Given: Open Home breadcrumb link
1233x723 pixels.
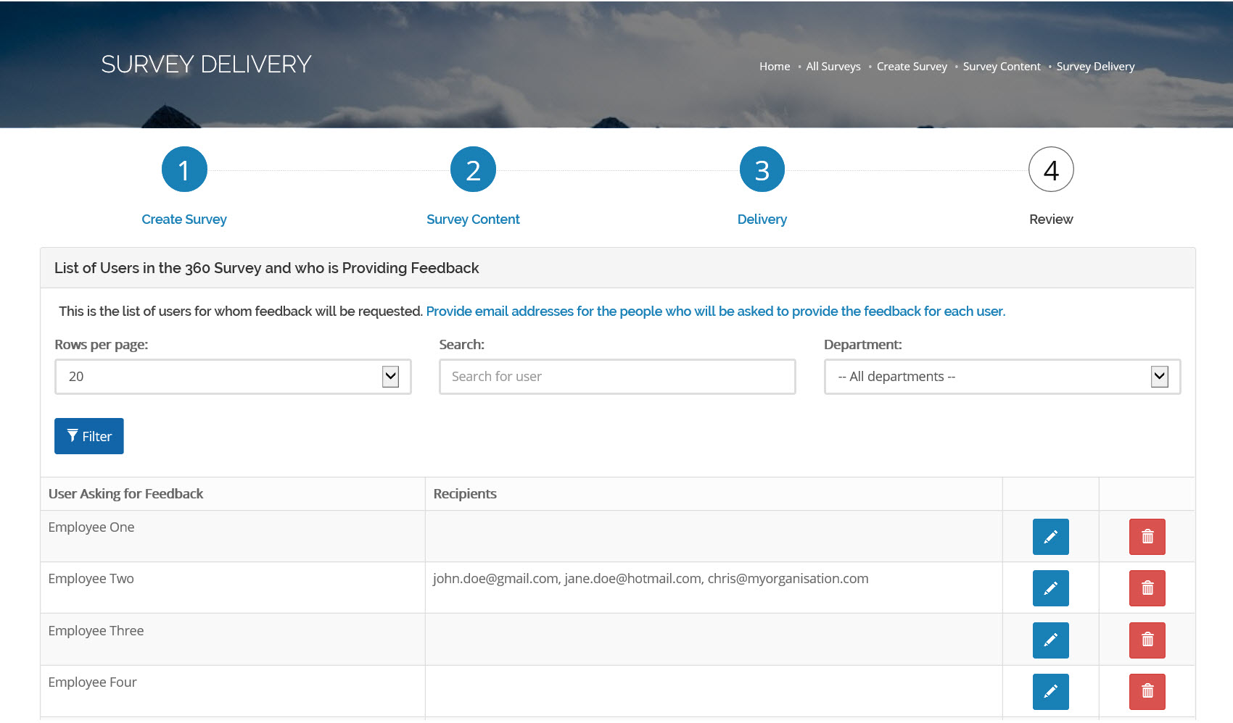Looking at the screenshot, I should [x=774, y=67].
